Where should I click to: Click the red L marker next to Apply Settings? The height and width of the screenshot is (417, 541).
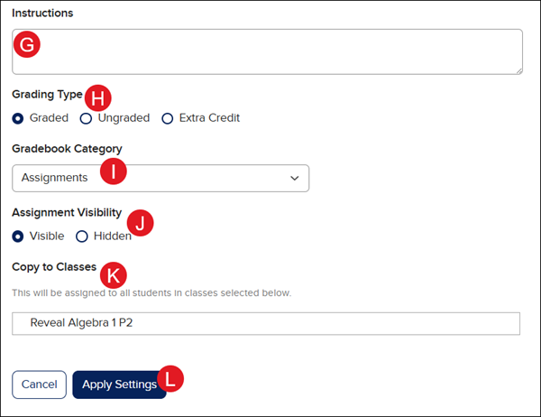click(x=170, y=378)
